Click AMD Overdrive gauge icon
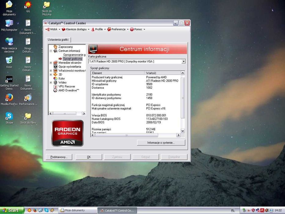285x214 pixels. [55, 90]
